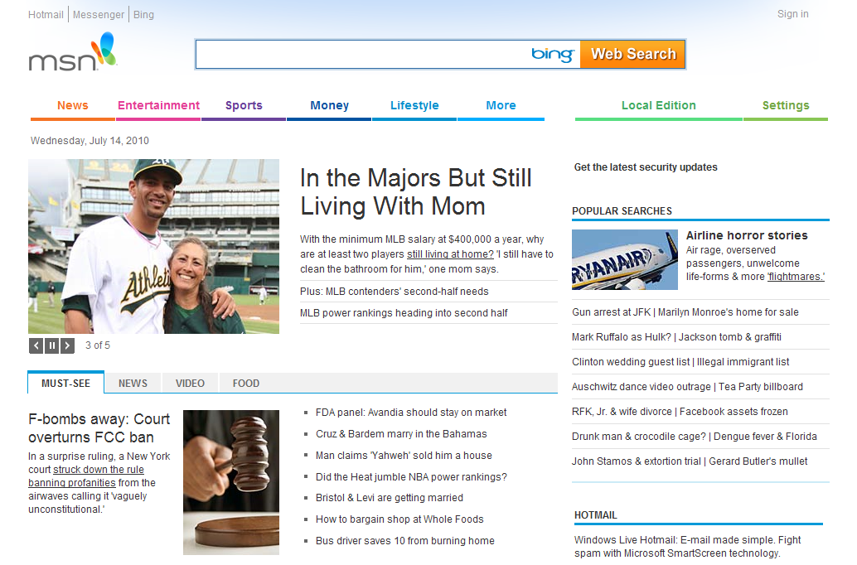Open the Sports navigation section
This screenshot has width=857, height=565.
244,105
